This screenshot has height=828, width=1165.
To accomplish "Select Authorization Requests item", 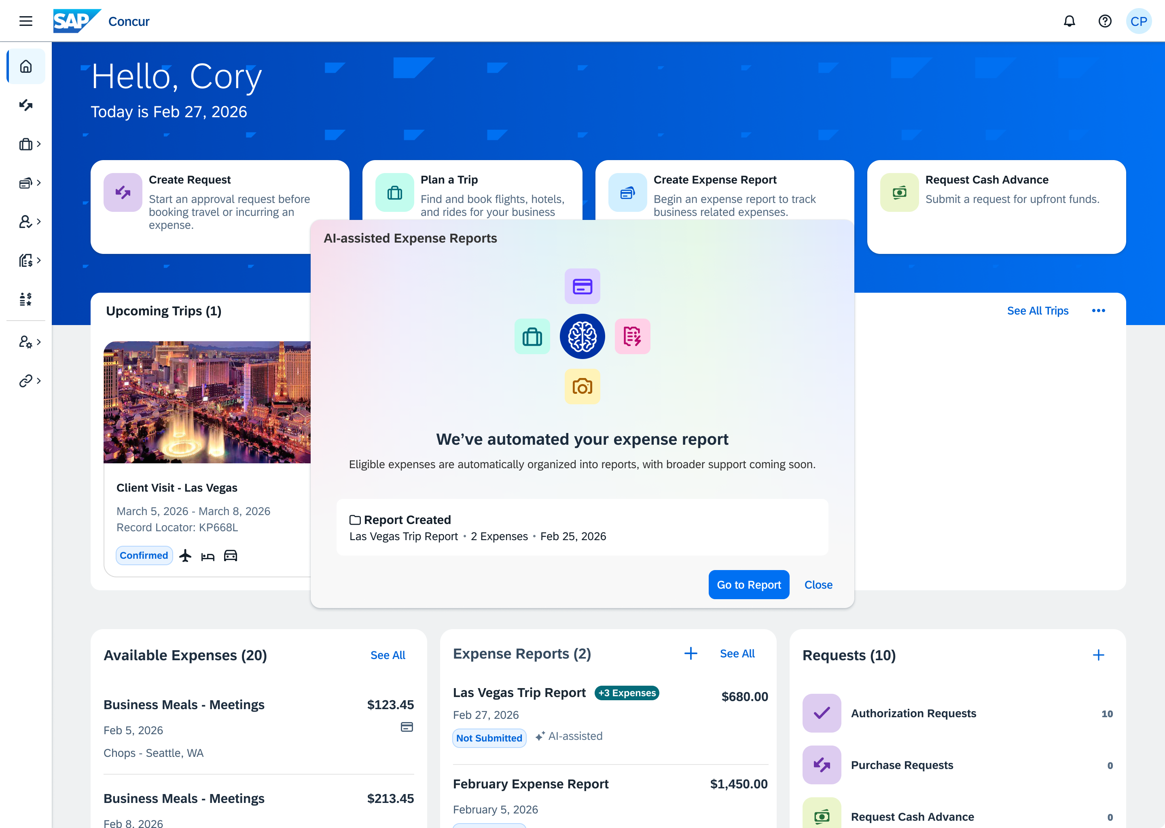I will [913, 713].
